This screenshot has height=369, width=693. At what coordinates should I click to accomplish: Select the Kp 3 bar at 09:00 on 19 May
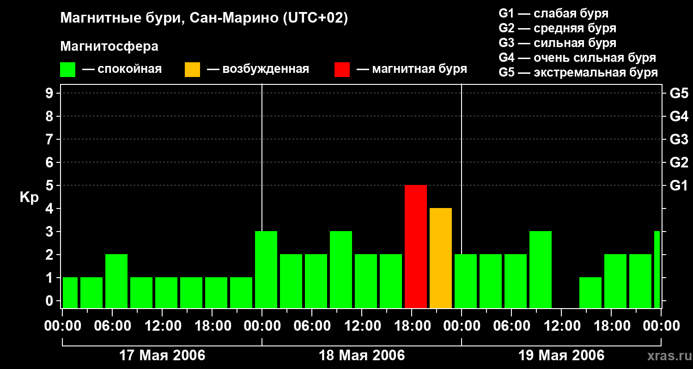(541, 270)
